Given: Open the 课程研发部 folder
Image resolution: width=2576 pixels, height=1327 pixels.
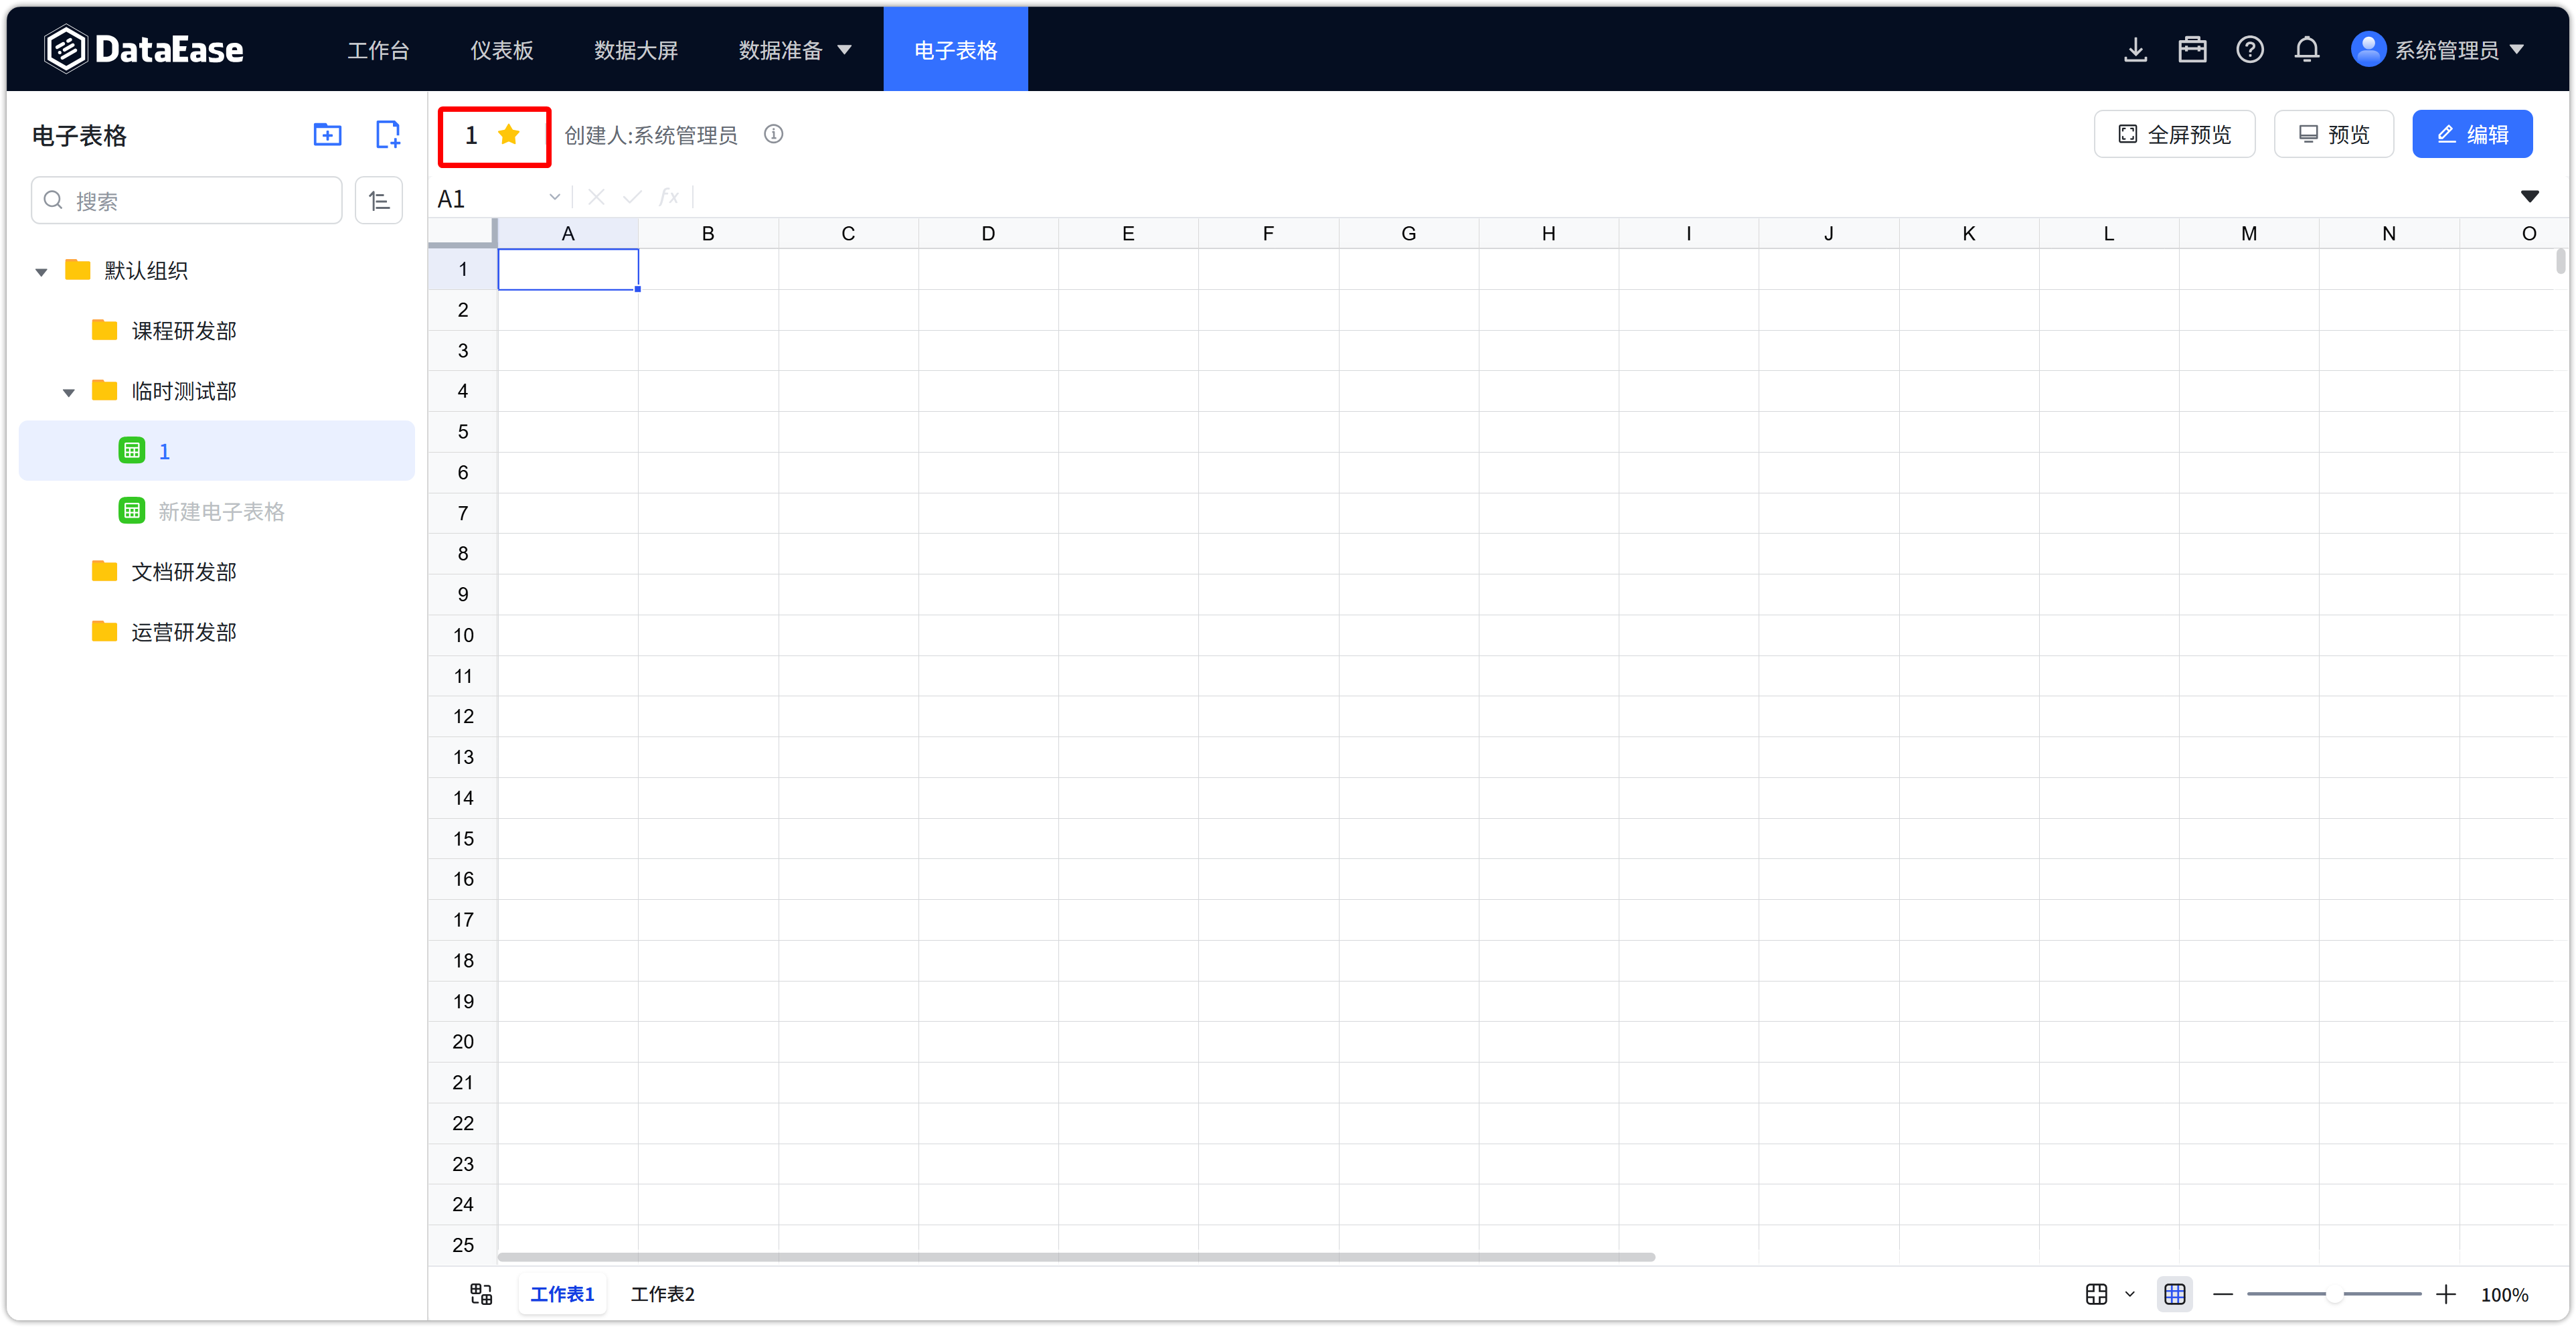Looking at the screenshot, I should tap(184, 330).
